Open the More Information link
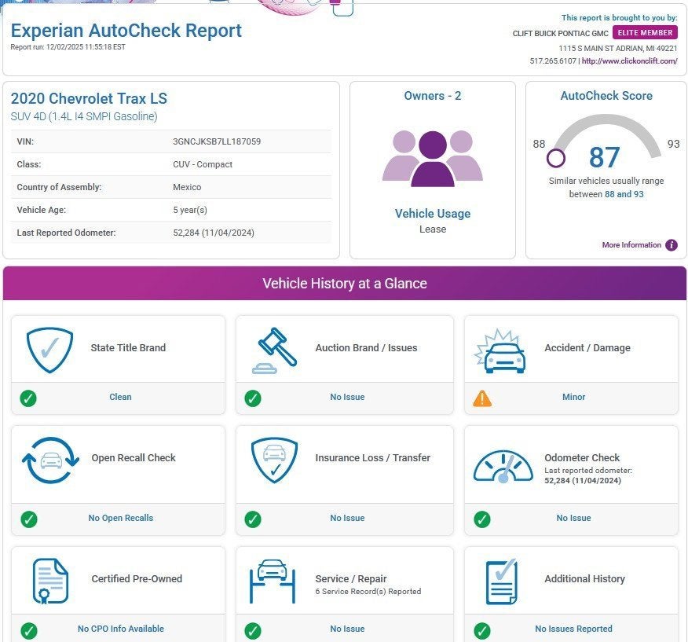This screenshot has width=688, height=642. coord(631,245)
